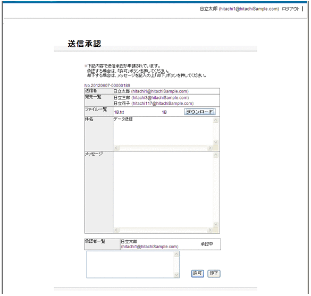Focus the rejection comment text area
Viewport: 311px width, 296px height.
point(133,265)
